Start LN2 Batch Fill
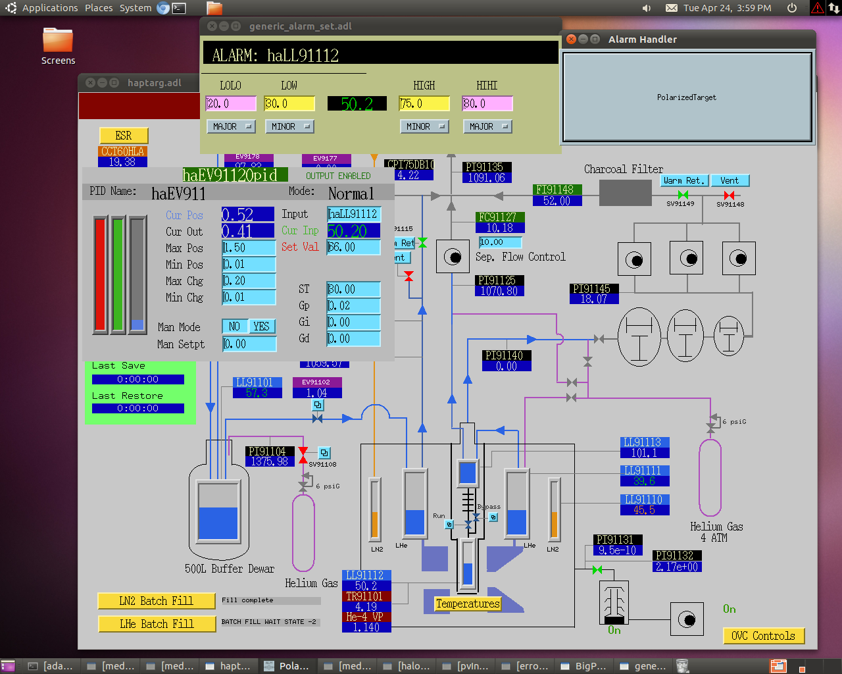Screen dimensions: 842x674 pos(157,601)
